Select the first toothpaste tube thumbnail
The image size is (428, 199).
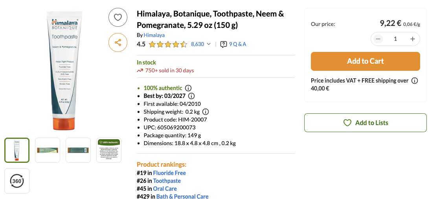click(17, 150)
